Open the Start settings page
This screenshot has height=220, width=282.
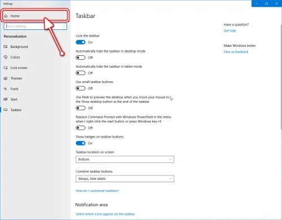point(35,99)
